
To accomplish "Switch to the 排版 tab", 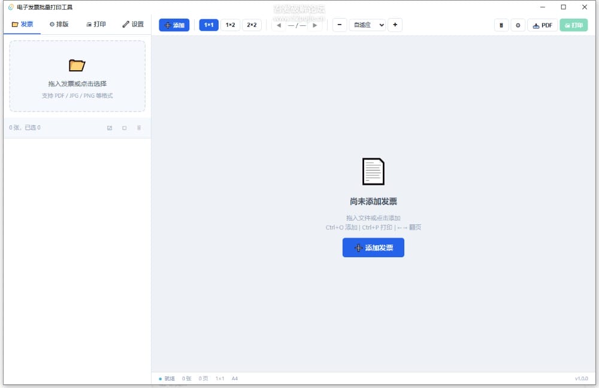I will tap(59, 24).
